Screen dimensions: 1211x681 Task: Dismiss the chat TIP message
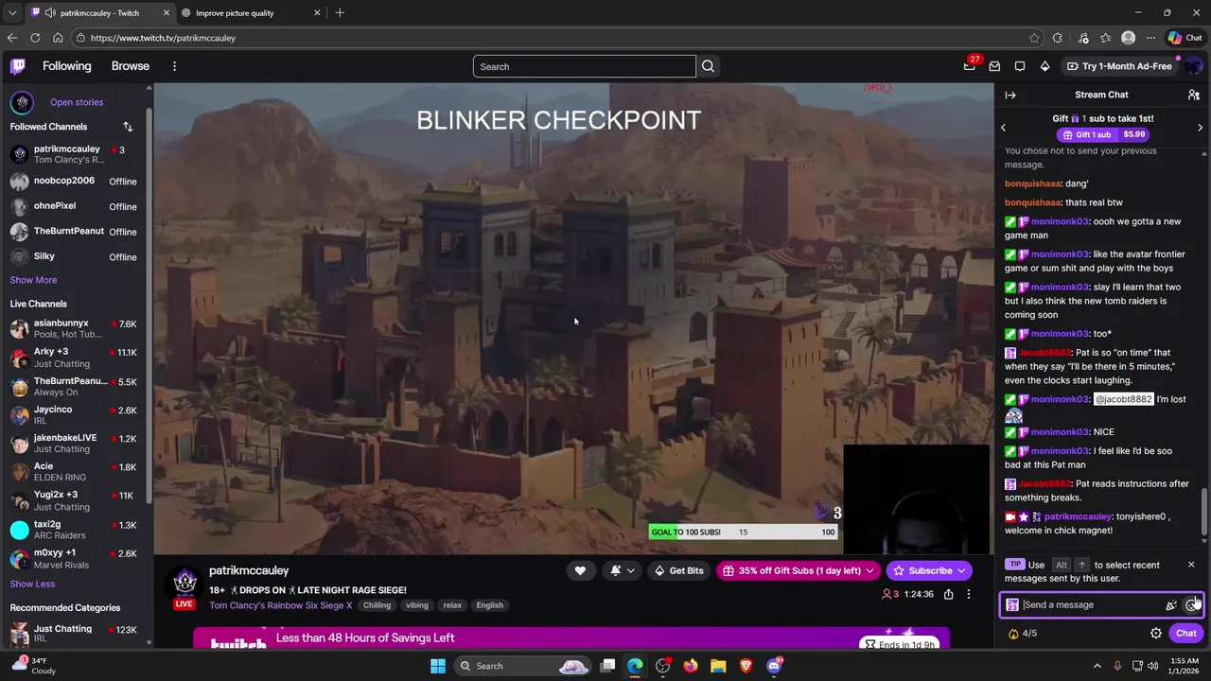click(1191, 565)
